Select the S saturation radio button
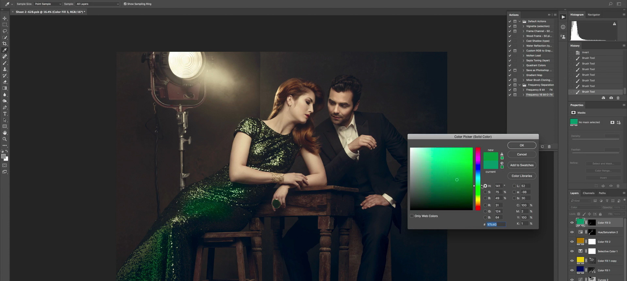The height and width of the screenshot is (281, 627). (485, 192)
